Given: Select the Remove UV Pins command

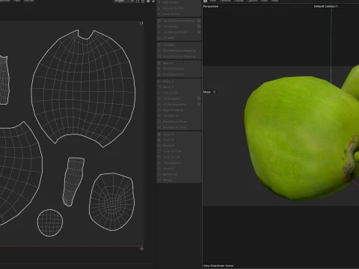Looking at the screenshot, I should point(179,8).
